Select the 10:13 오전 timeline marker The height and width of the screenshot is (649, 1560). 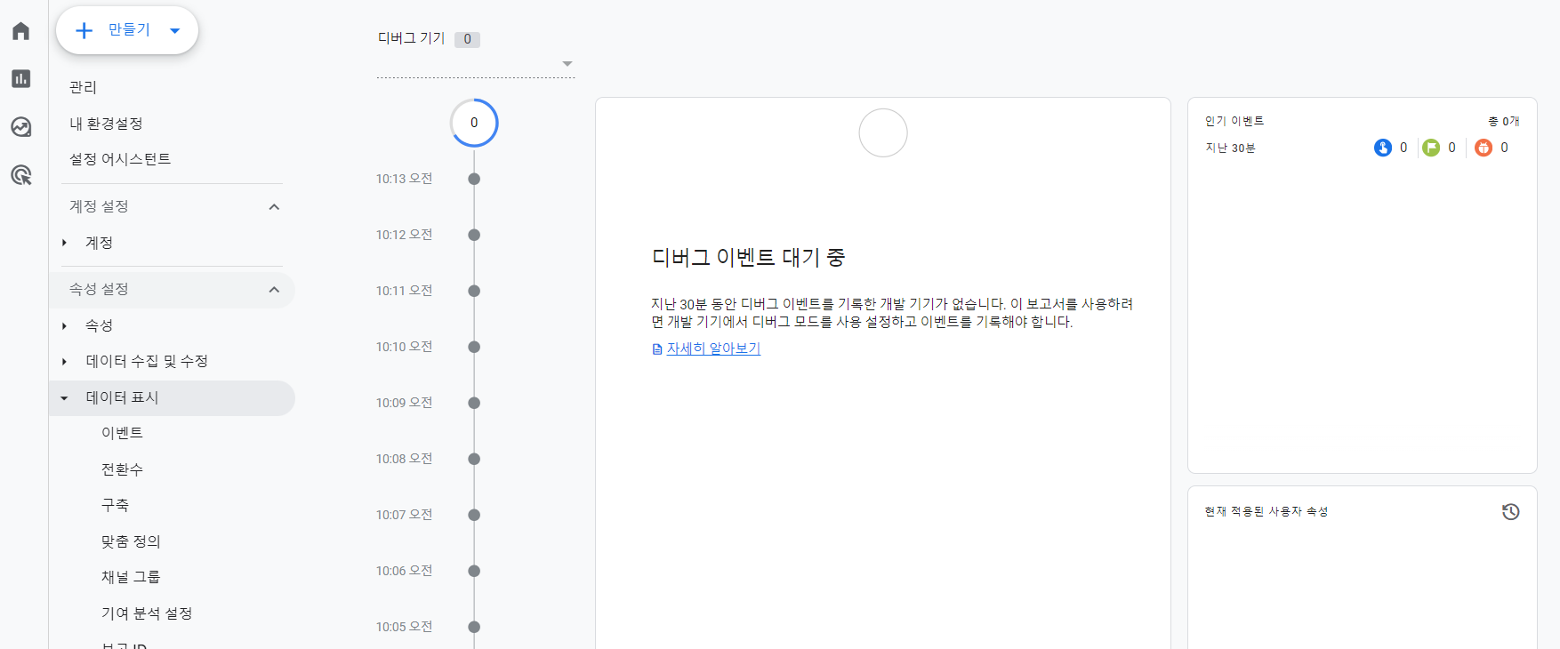(x=474, y=179)
